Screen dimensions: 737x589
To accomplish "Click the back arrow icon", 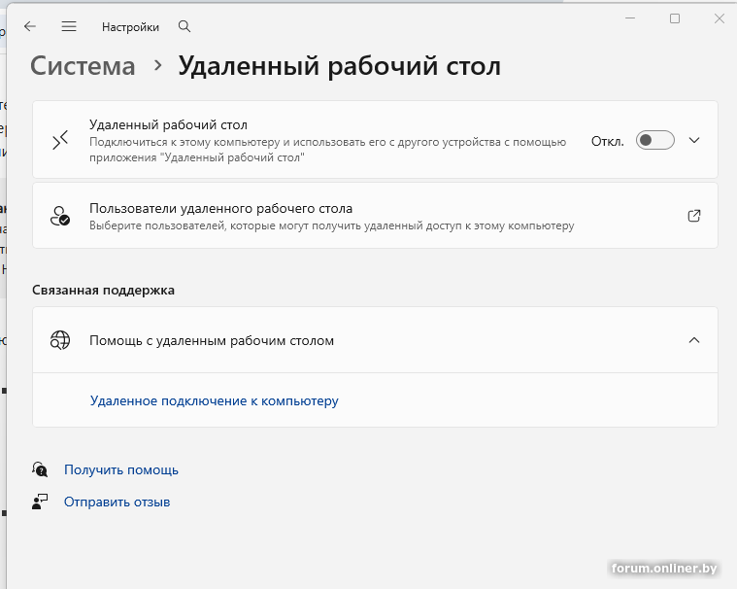I will click(x=29, y=27).
